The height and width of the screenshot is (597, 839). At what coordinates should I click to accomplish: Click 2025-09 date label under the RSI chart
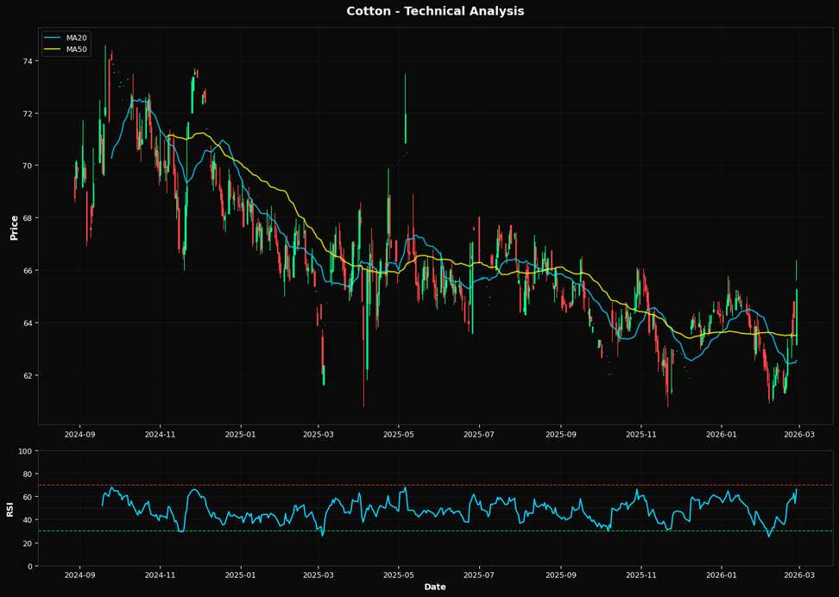click(x=561, y=575)
